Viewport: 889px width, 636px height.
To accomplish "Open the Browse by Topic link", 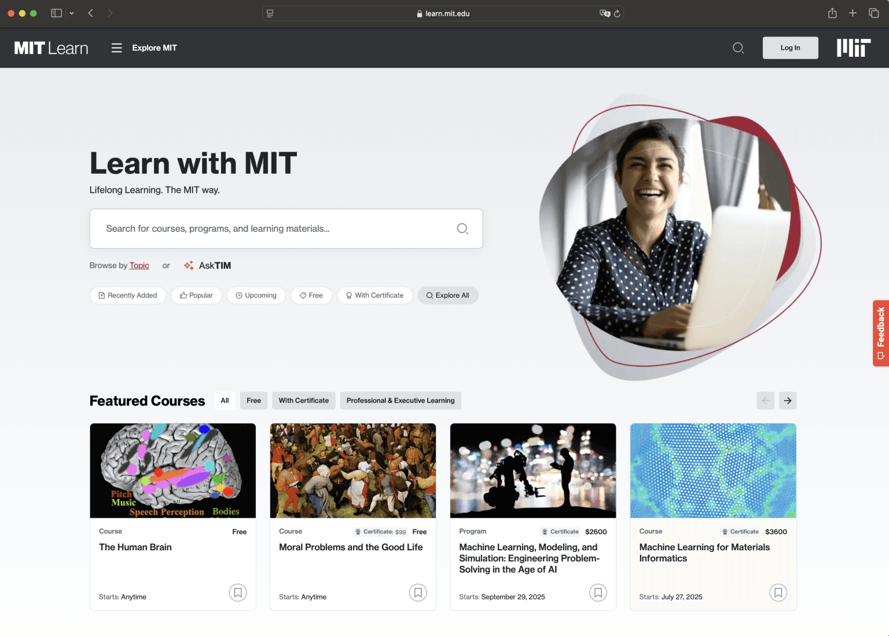I will tap(139, 265).
